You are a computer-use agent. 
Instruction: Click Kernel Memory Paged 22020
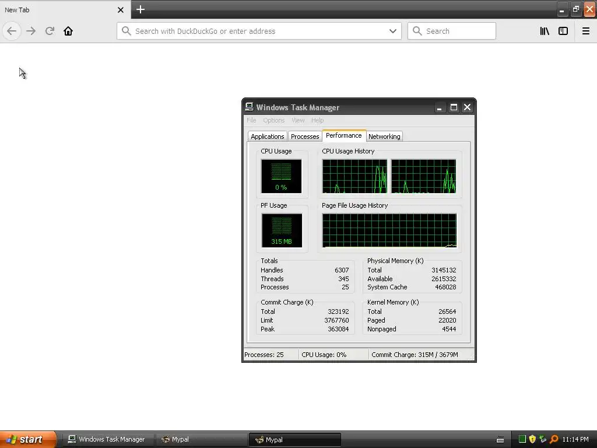(x=447, y=320)
